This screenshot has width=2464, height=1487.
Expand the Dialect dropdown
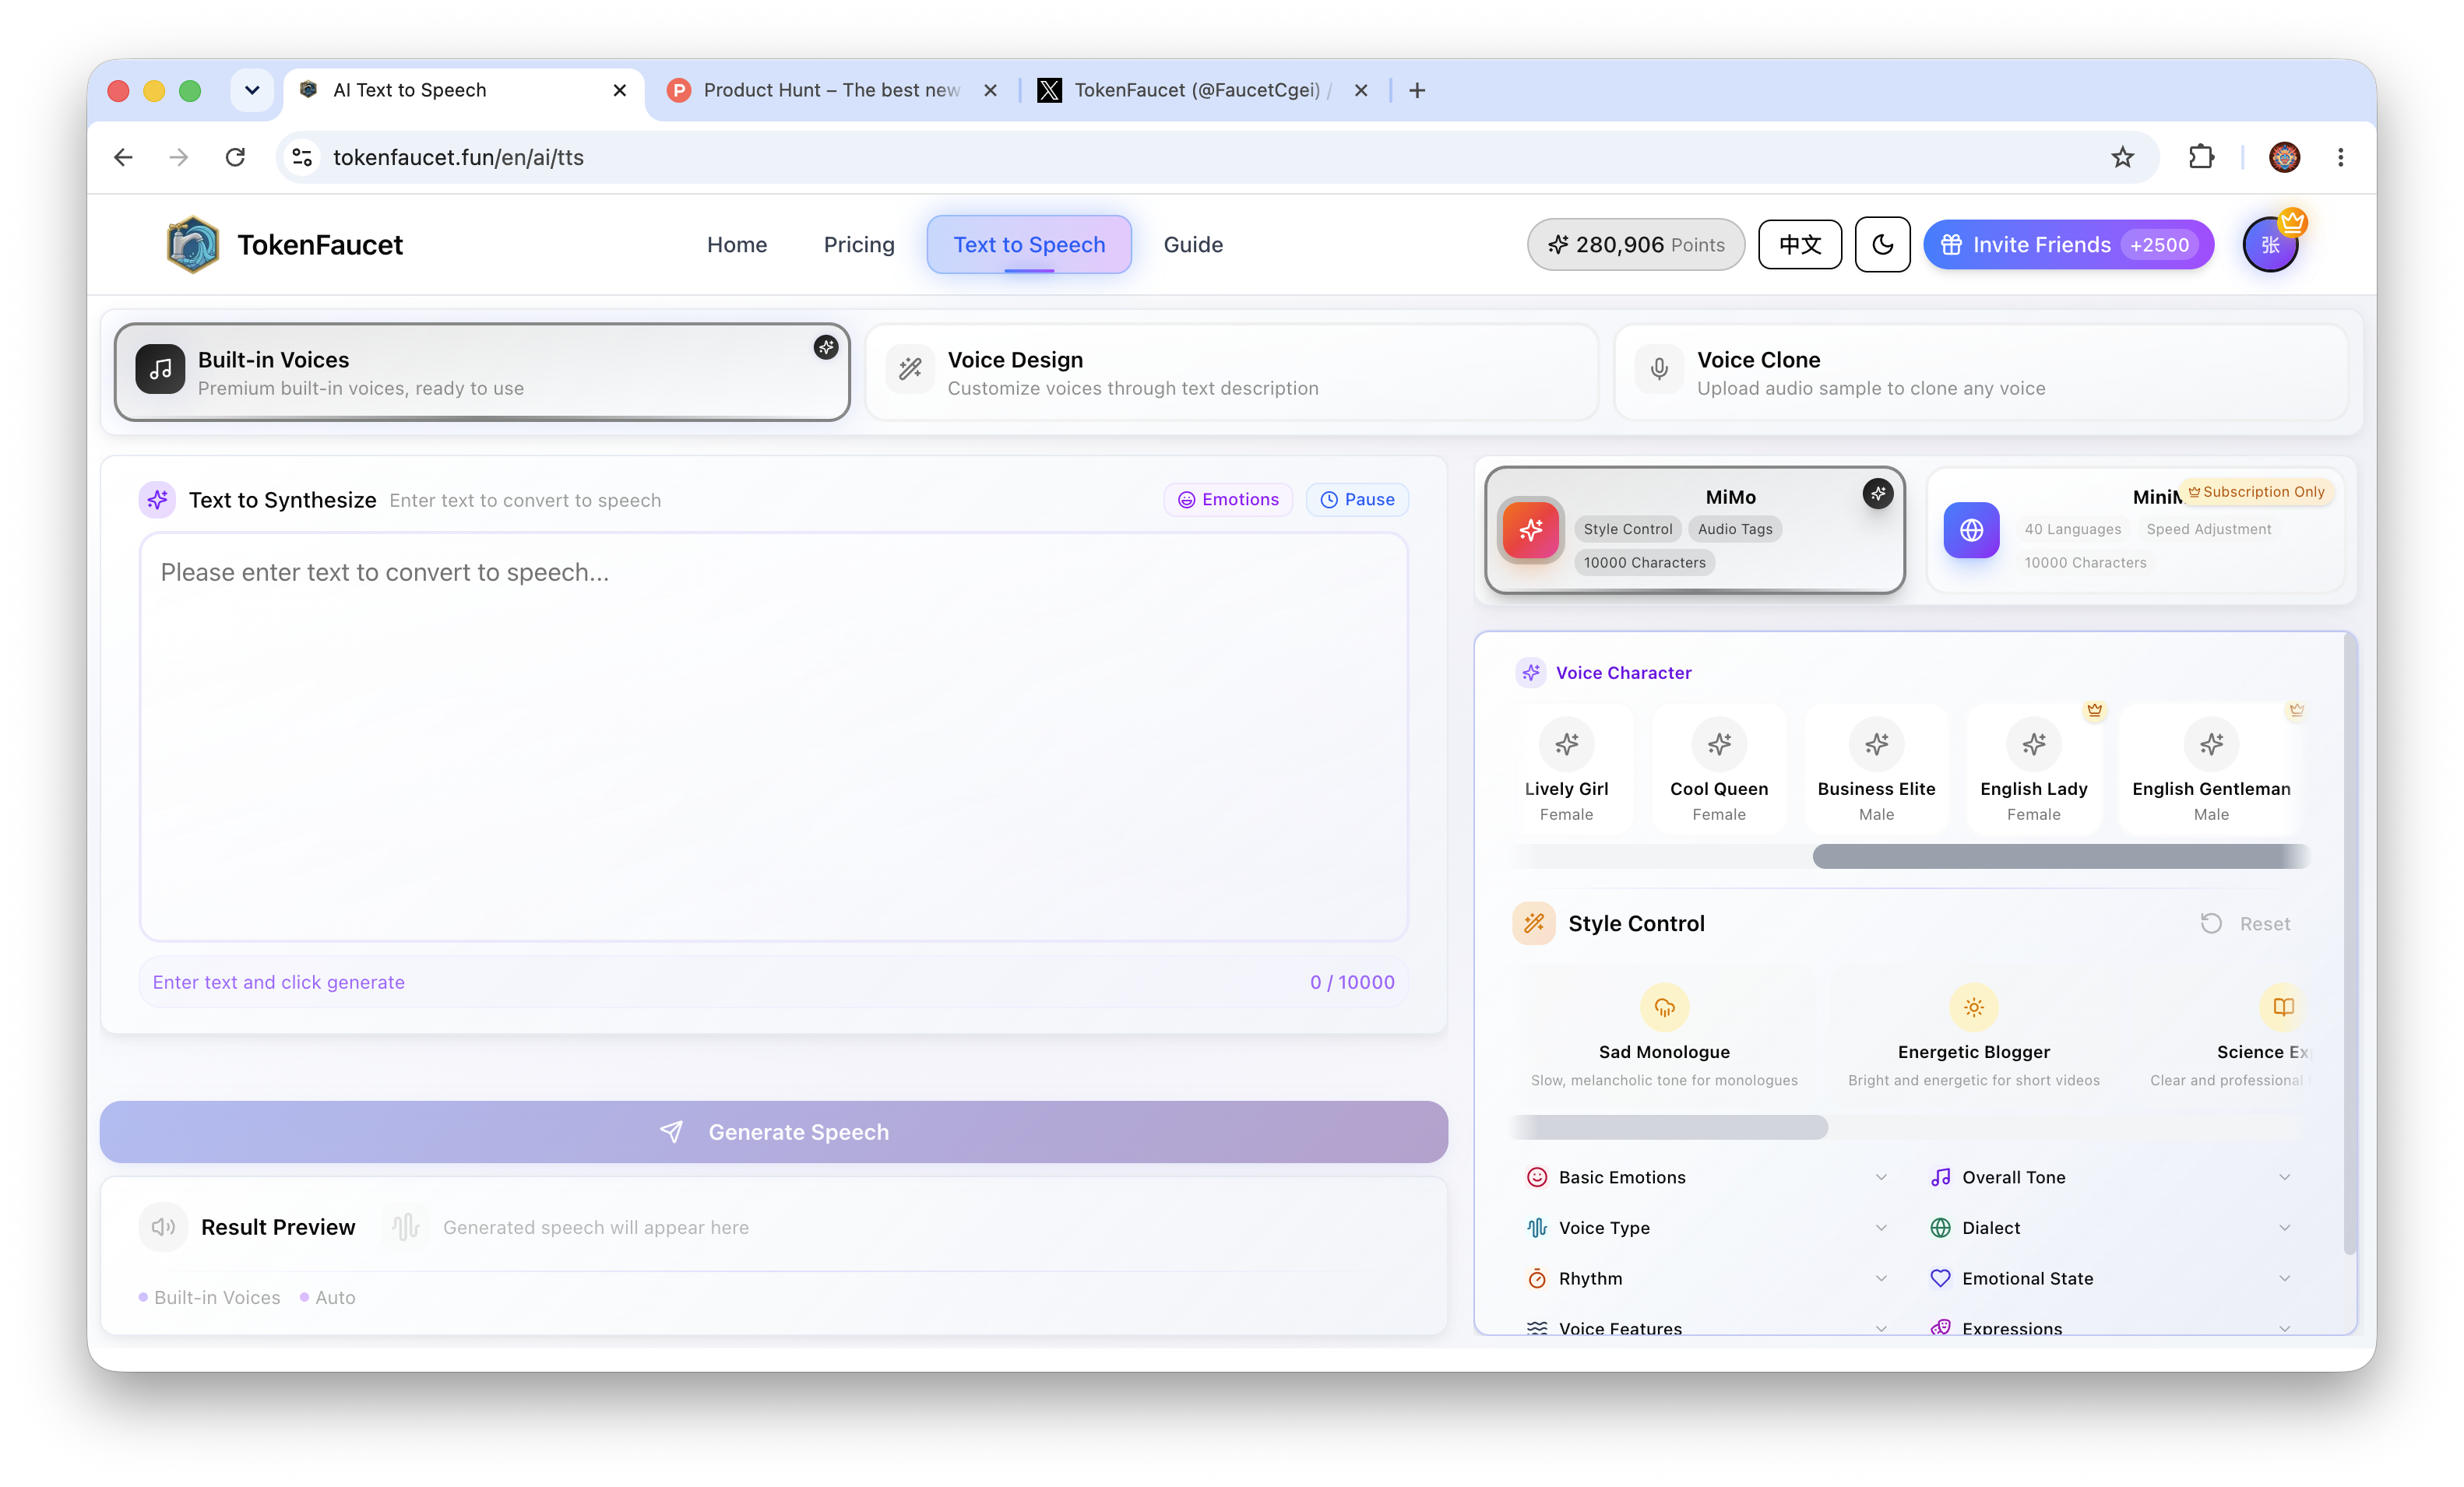(2110, 1228)
